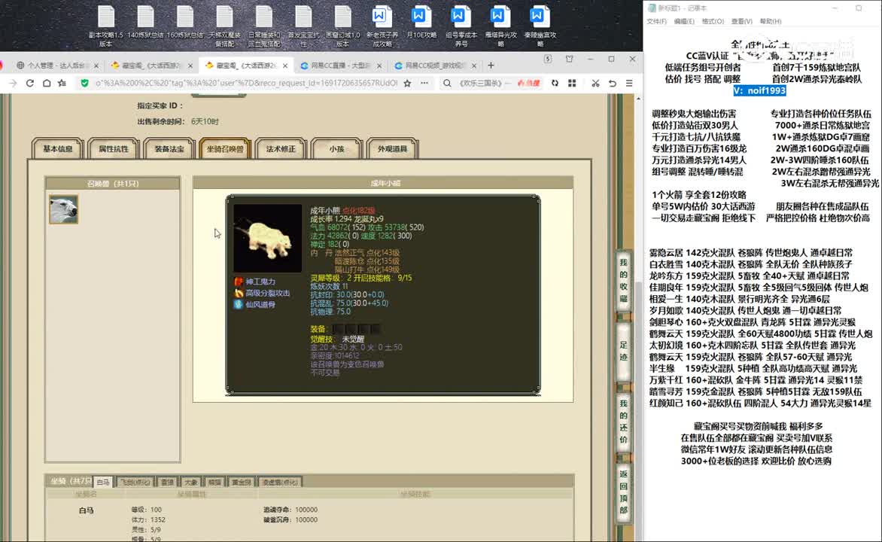Click the 成年小熊 pet portrait image
This screenshot has height=542, width=882.
267,239
